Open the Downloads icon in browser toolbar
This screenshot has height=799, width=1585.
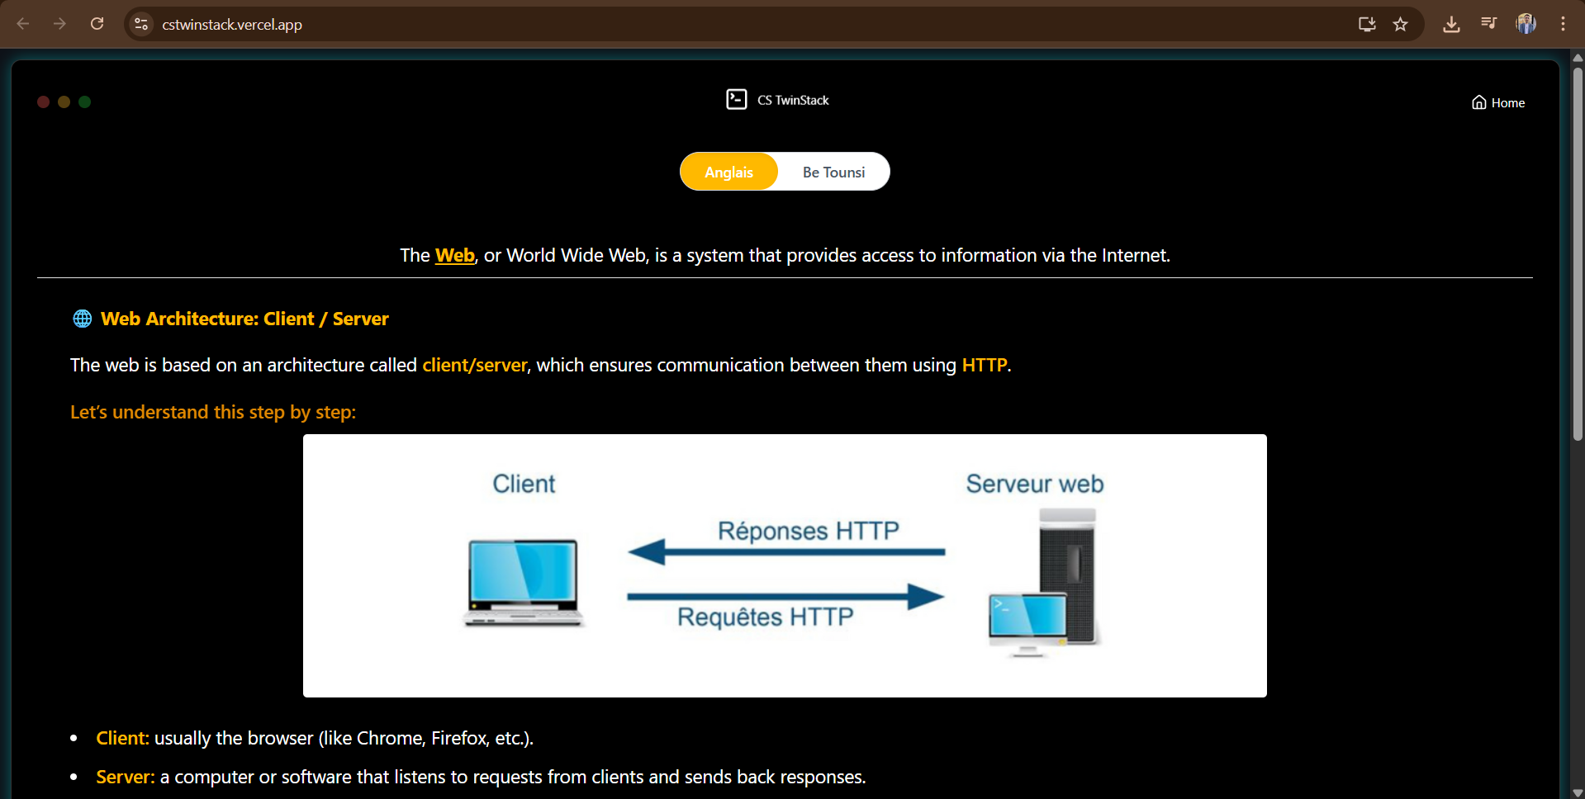pos(1451,24)
